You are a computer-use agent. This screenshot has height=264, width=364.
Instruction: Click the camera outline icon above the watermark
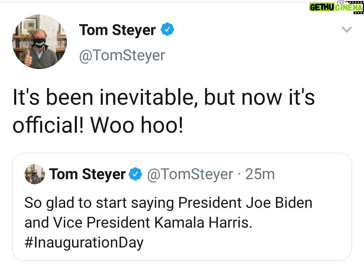(x=341, y=2)
